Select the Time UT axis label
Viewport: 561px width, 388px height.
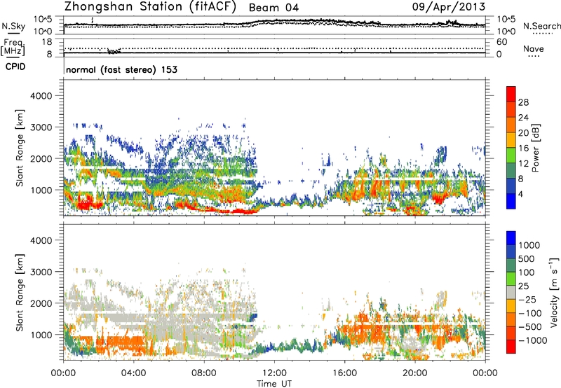coord(274,384)
